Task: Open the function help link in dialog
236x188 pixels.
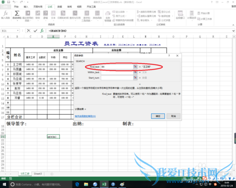Action: click(x=85, y=116)
